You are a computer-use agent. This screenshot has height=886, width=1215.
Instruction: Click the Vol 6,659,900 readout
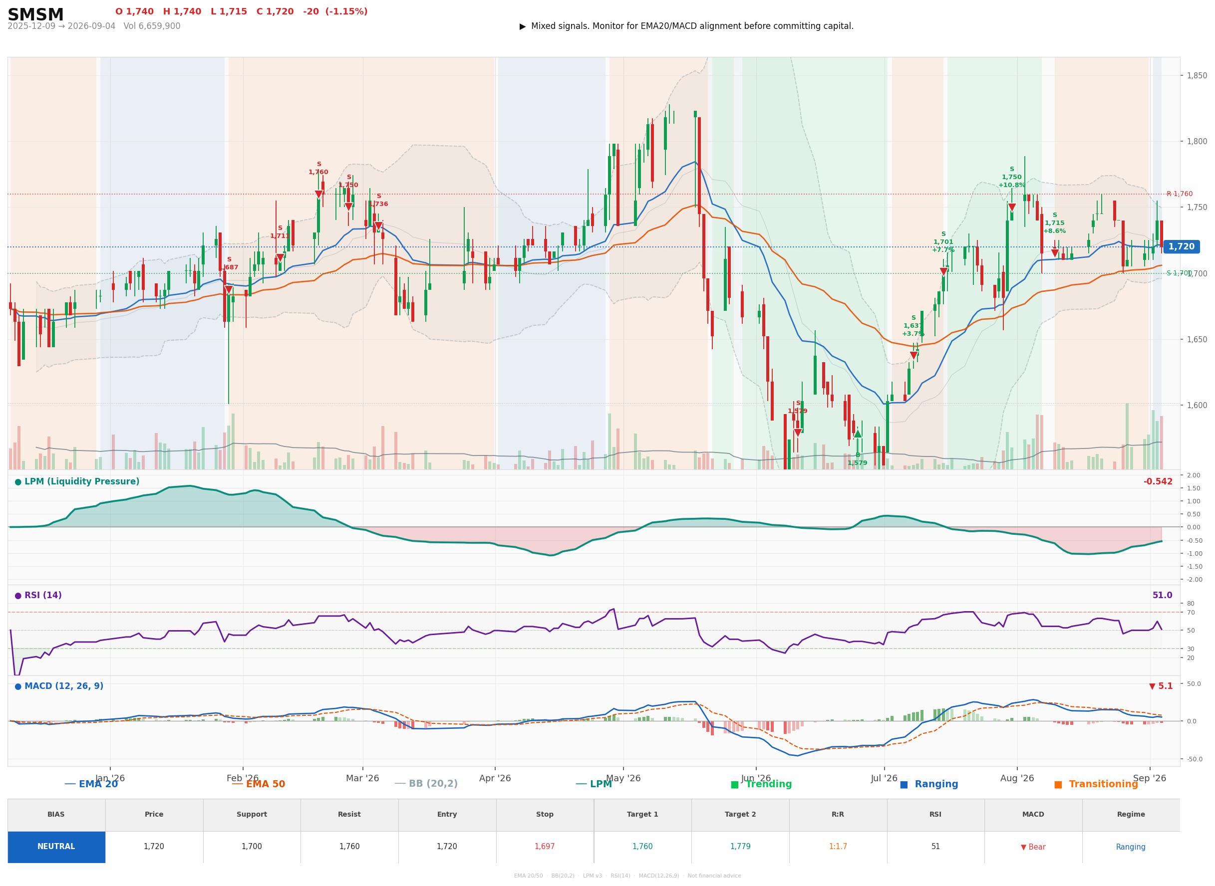click(x=152, y=26)
